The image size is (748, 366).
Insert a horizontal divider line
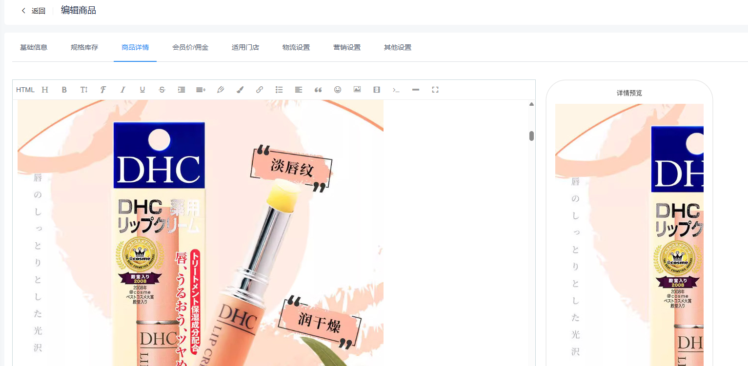(x=416, y=90)
